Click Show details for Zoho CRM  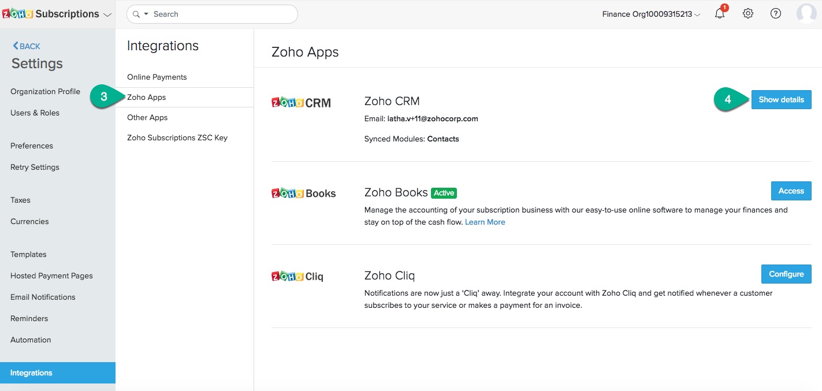point(781,99)
